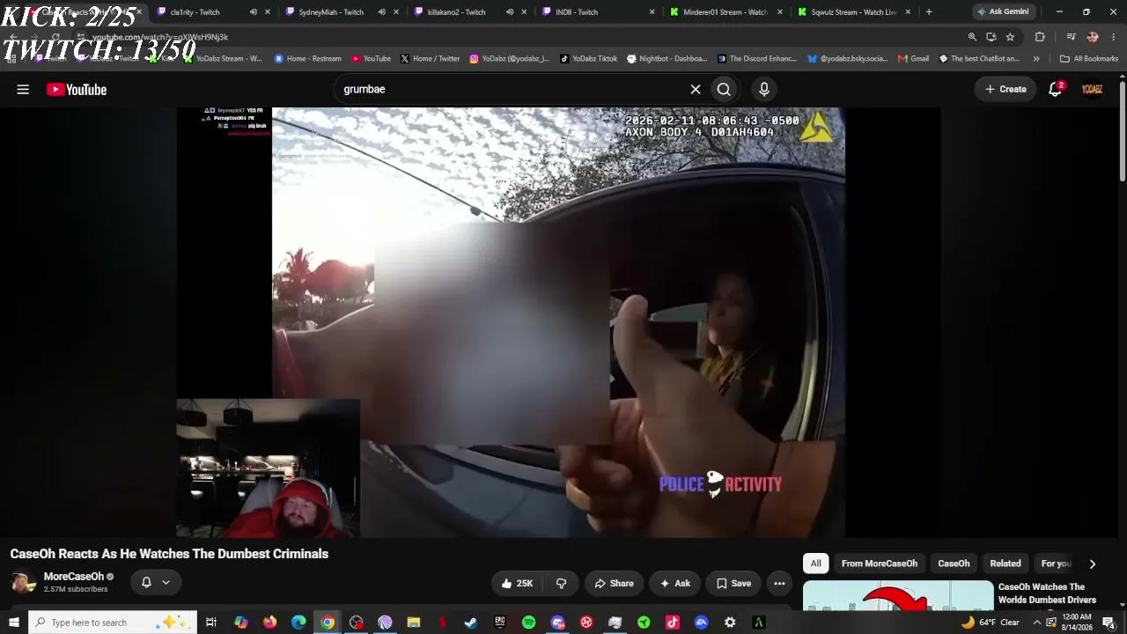Like the video with 25K likes
1127x634 pixels.
[x=517, y=583]
